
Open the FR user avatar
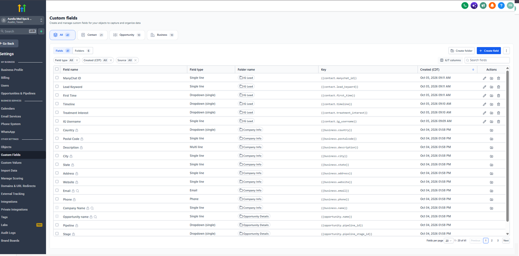[x=510, y=6]
